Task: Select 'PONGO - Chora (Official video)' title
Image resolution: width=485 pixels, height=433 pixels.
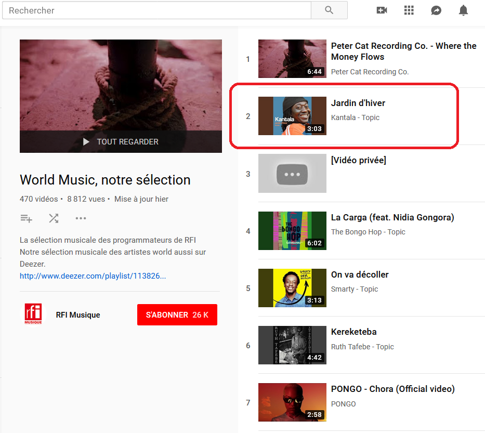Action: coord(393,389)
